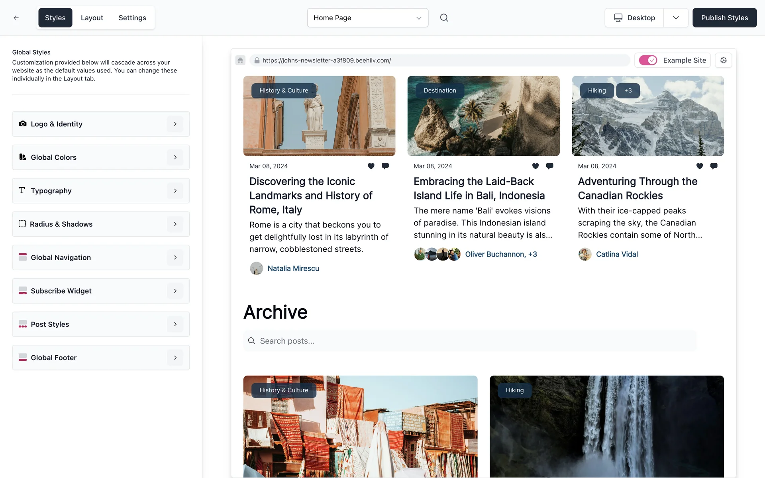The height and width of the screenshot is (478, 765).
Task: Toggle the Example Site switch
Action: 648,60
